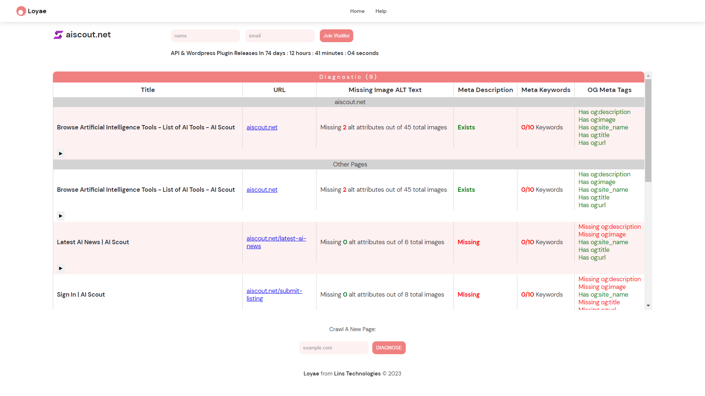This screenshot has height=396, width=705.
Task: Click the Missing Image ALT Text header
Action: point(385,90)
